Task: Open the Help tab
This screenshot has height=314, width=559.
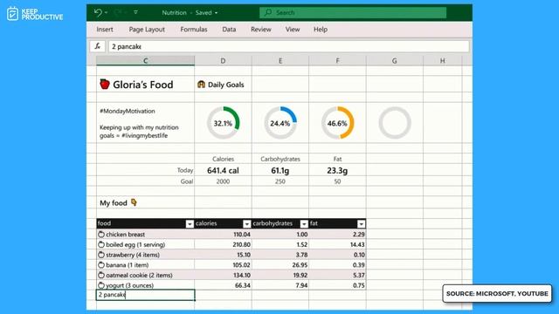Action: point(321,30)
